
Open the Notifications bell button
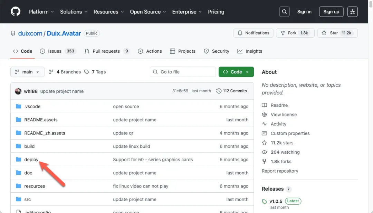pos(253,33)
